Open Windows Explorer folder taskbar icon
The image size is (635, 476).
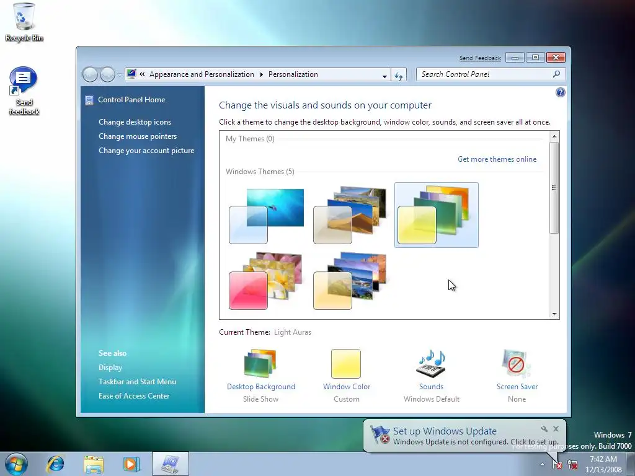(94, 464)
